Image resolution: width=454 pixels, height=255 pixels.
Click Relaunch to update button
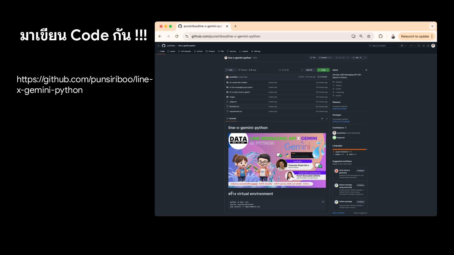point(417,36)
